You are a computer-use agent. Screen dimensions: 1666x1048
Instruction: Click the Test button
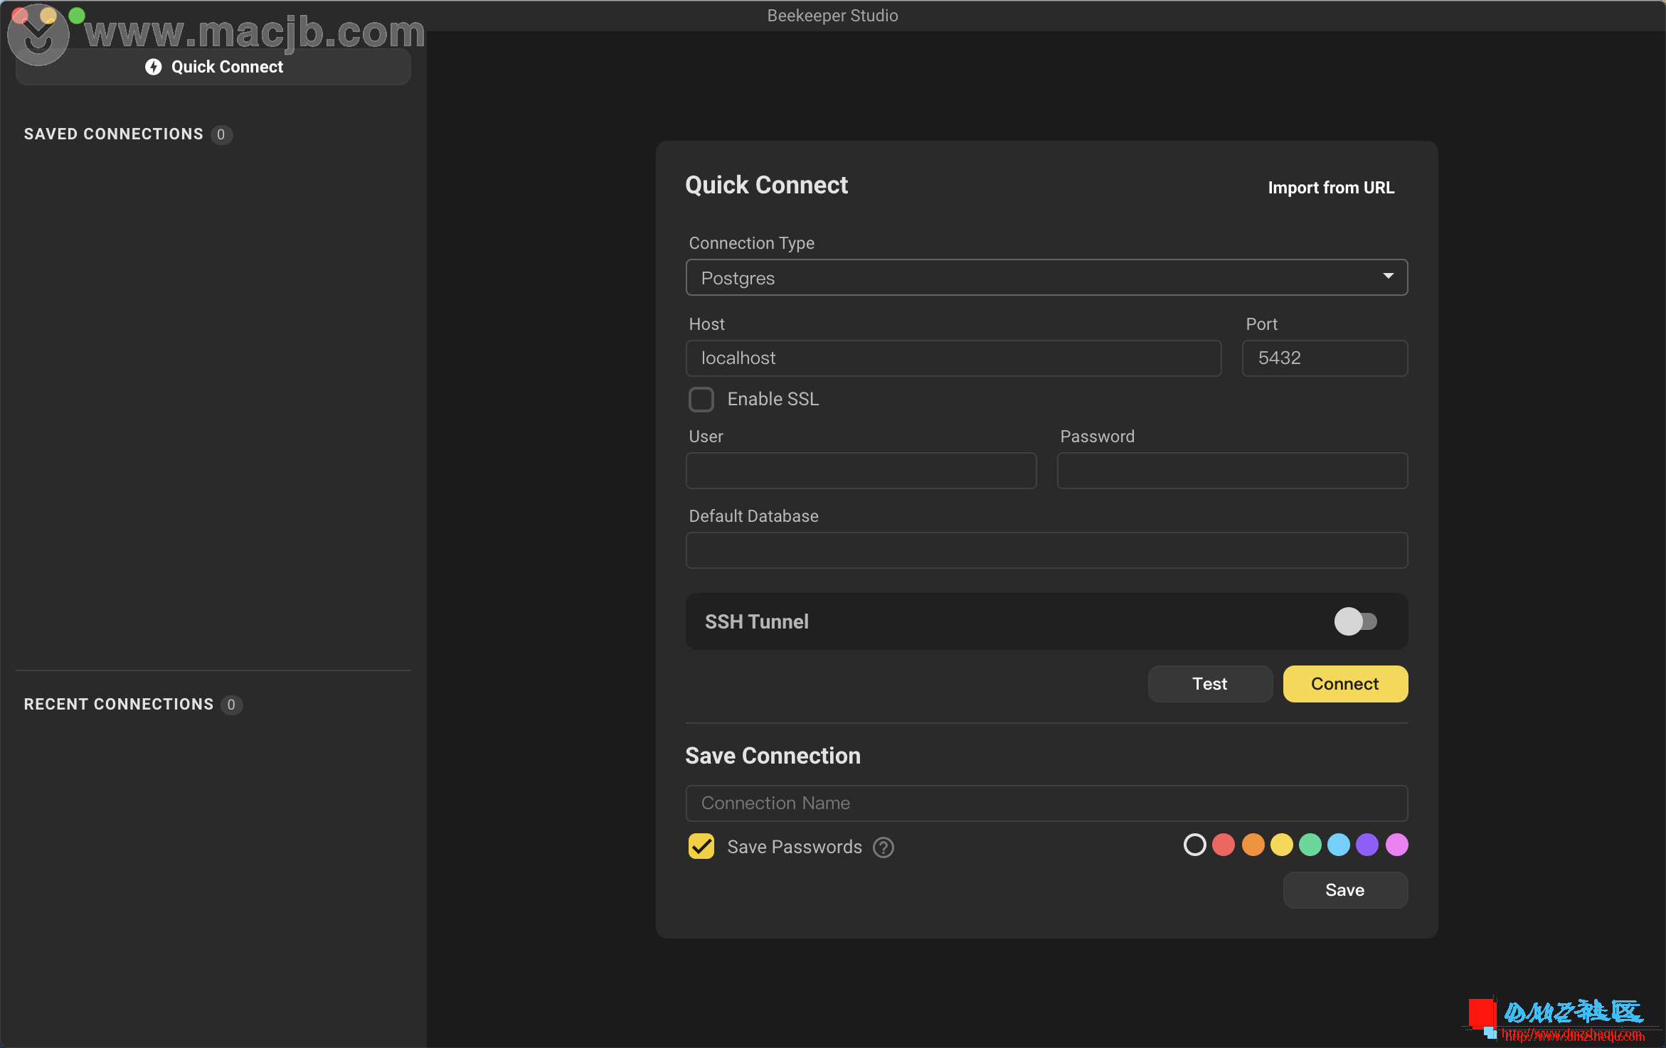1210,684
